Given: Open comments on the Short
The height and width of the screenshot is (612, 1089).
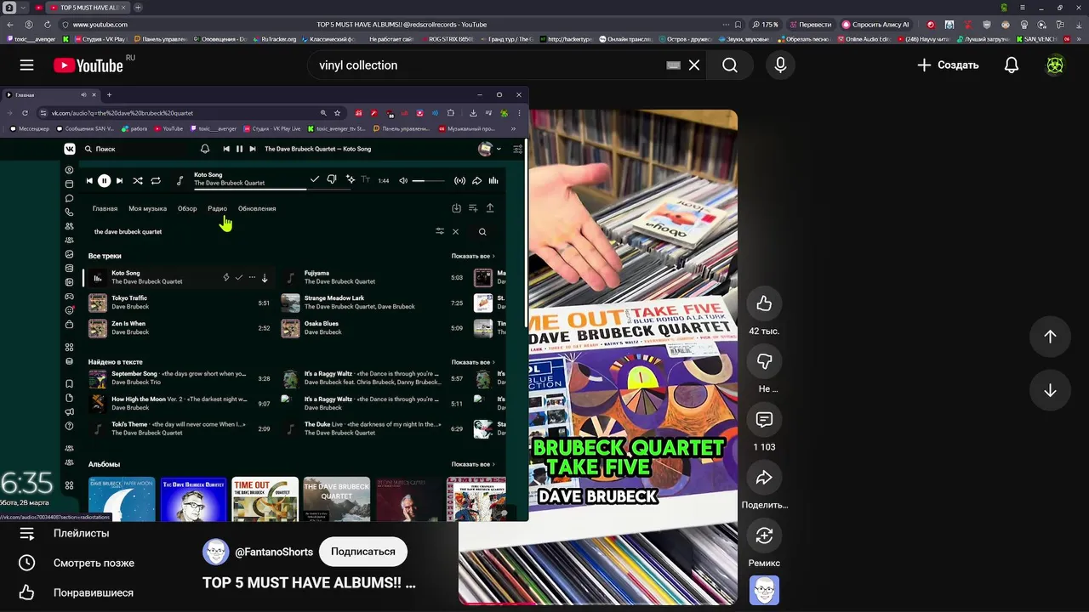Looking at the screenshot, I should (764, 419).
